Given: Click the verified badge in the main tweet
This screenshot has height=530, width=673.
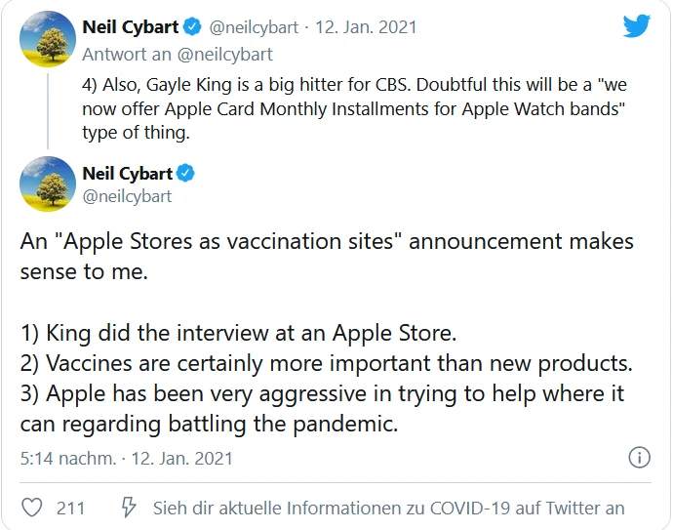Looking at the screenshot, I should point(185,173).
